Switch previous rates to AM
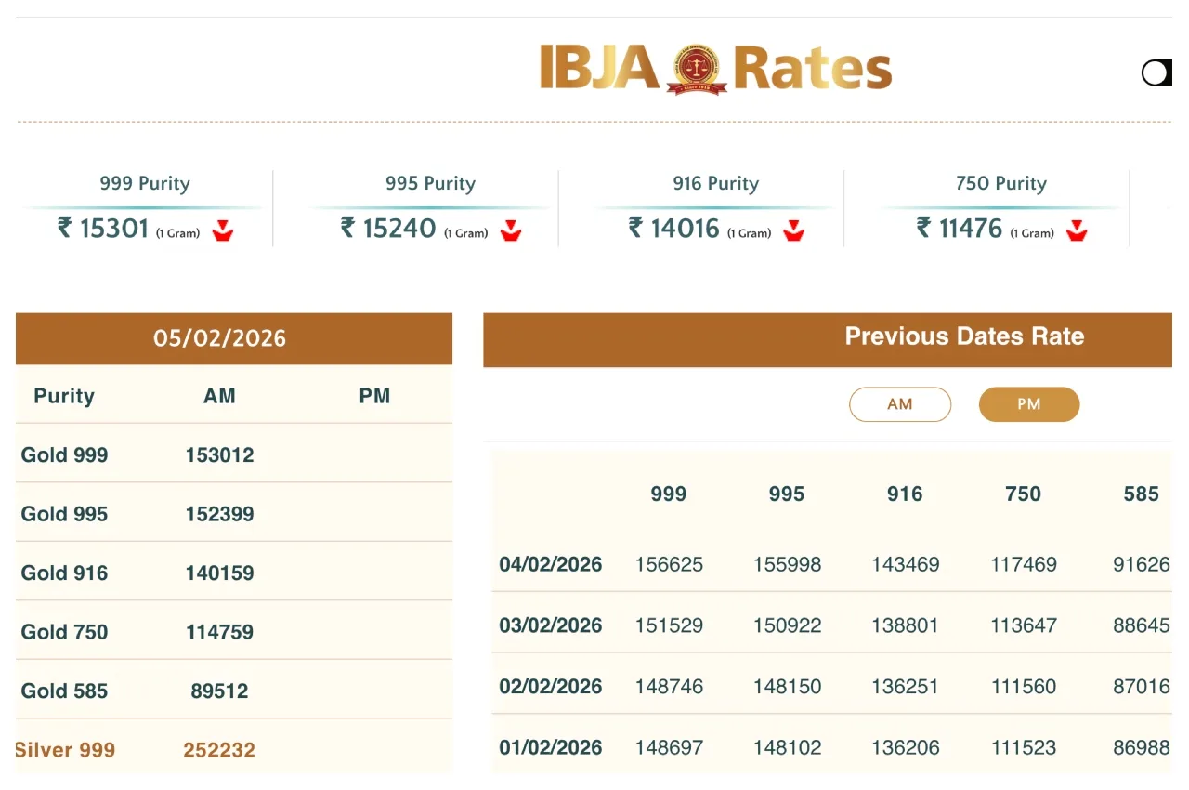 coord(900,404)
